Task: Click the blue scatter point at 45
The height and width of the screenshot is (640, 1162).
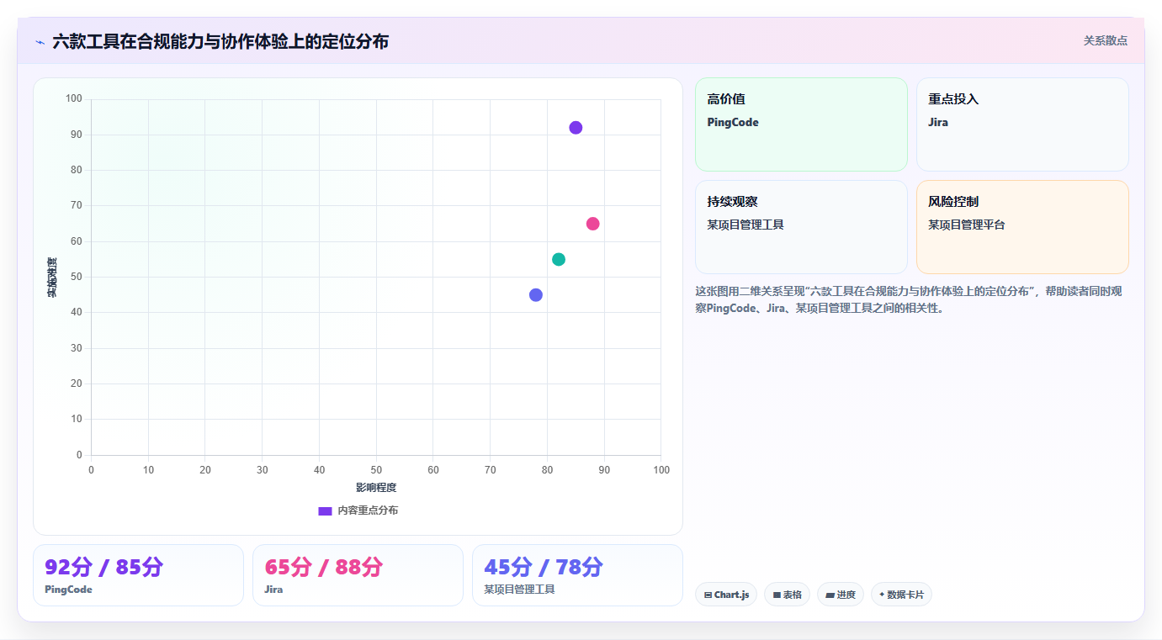Action: pyautogui.click(x=536, y=294)
